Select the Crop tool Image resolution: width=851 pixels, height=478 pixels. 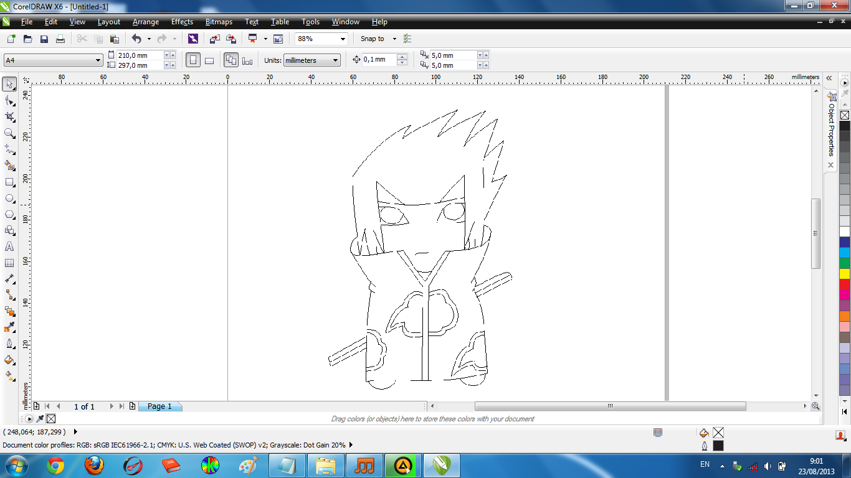click(9, 116)
